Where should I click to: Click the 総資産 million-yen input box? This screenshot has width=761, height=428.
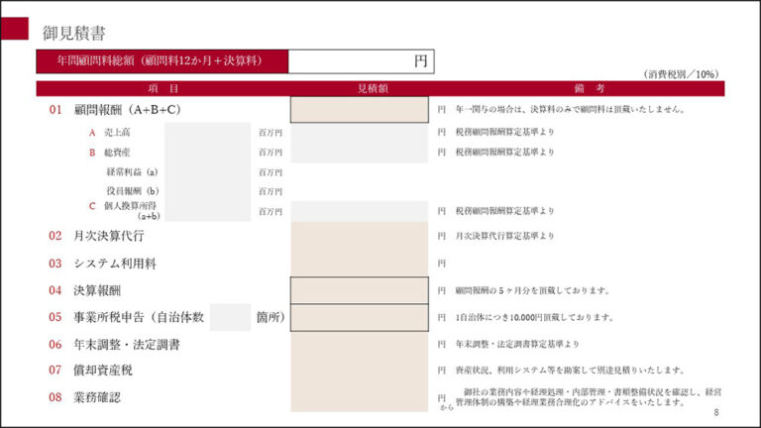coord(208,153)
